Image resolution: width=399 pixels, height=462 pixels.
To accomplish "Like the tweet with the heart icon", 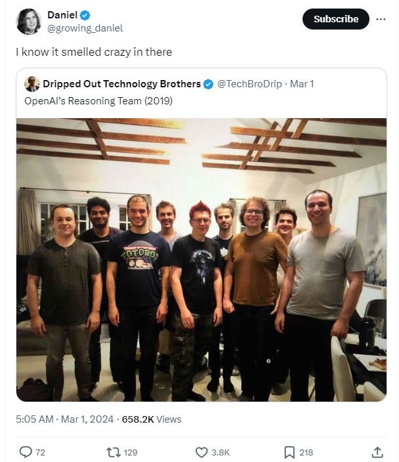I will (202, 452).
